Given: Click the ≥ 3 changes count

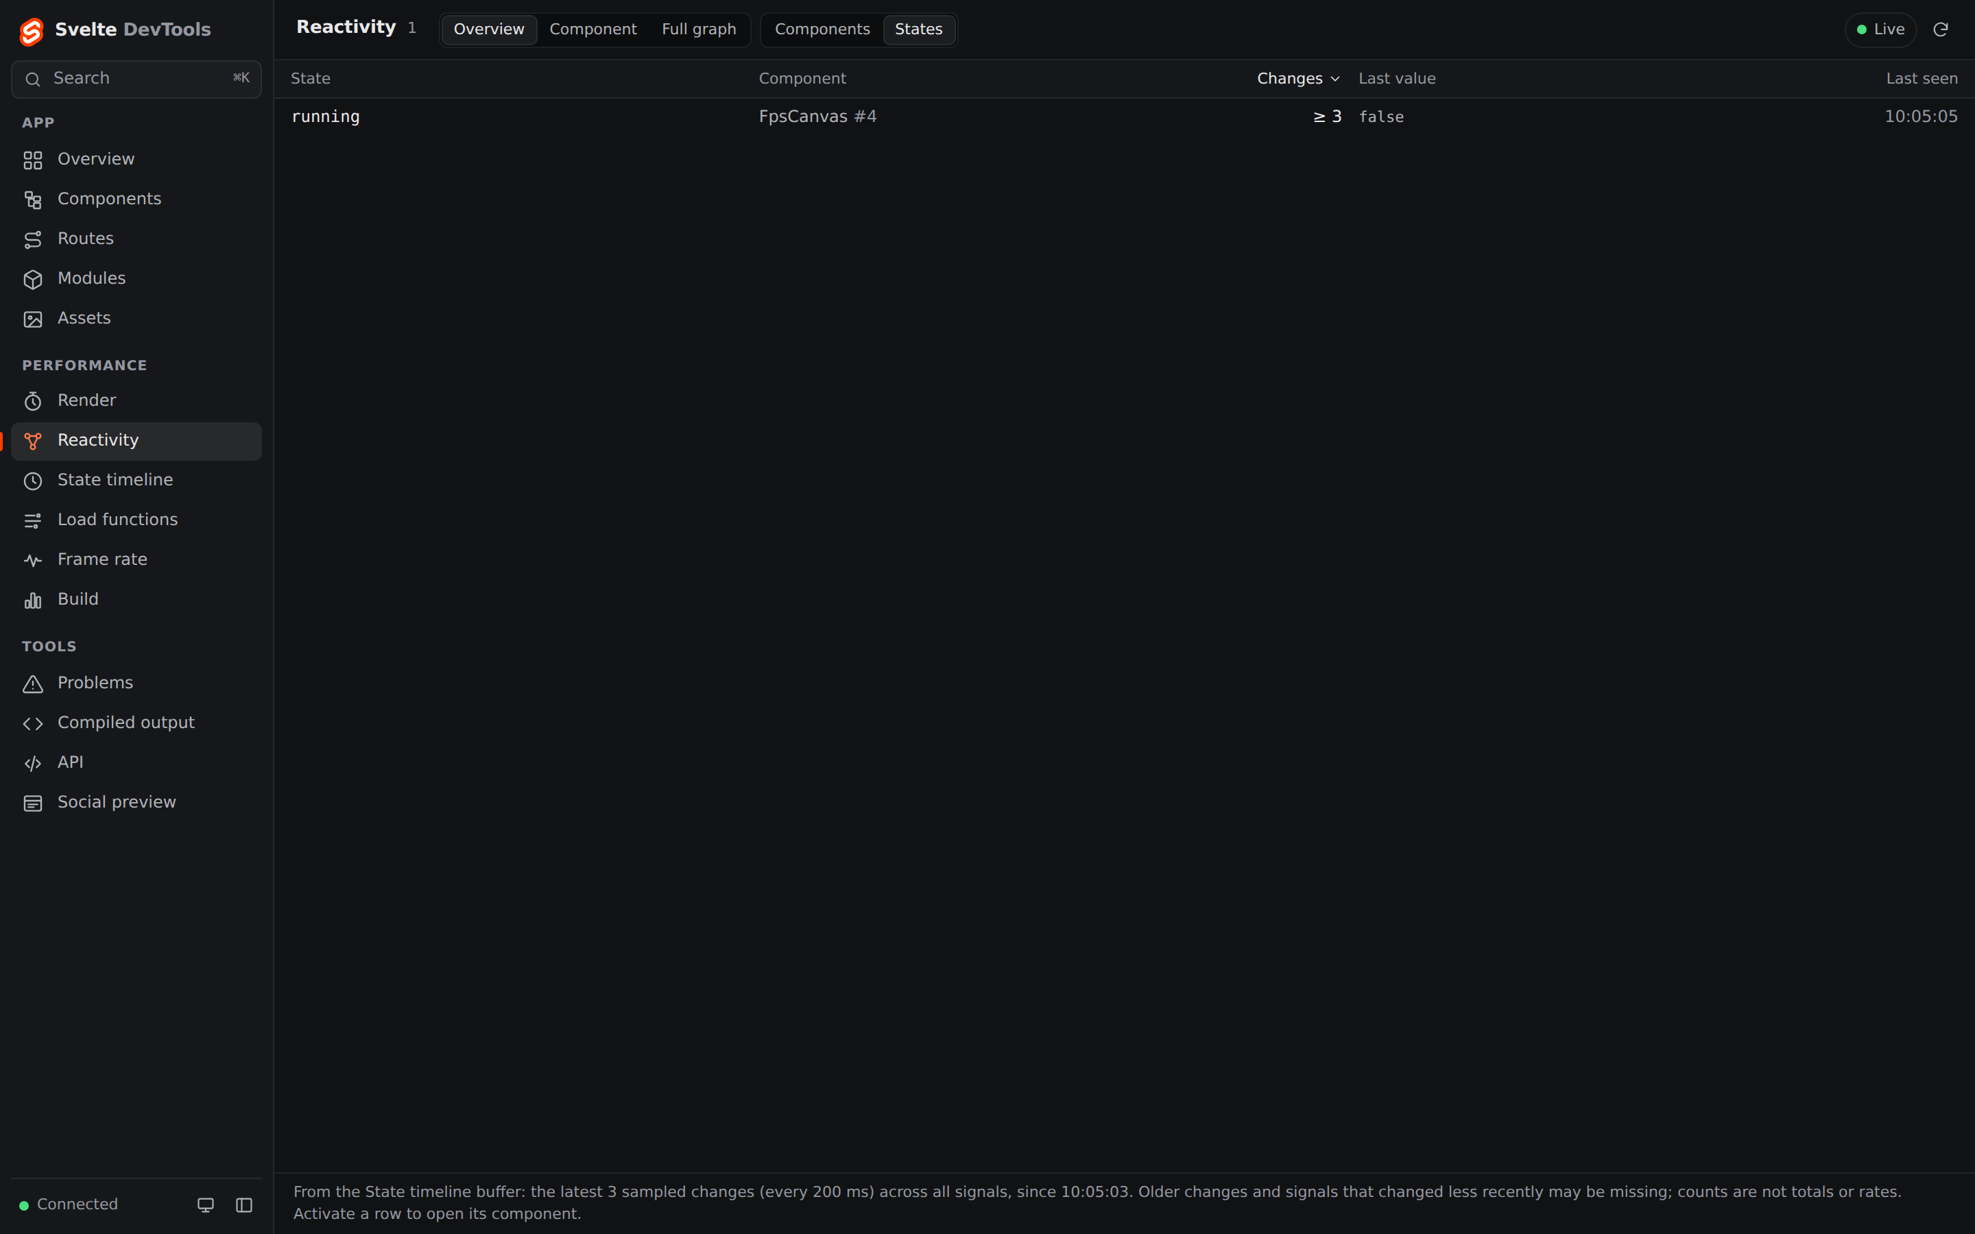Looking at the screenshot, I should (1327, 117).
